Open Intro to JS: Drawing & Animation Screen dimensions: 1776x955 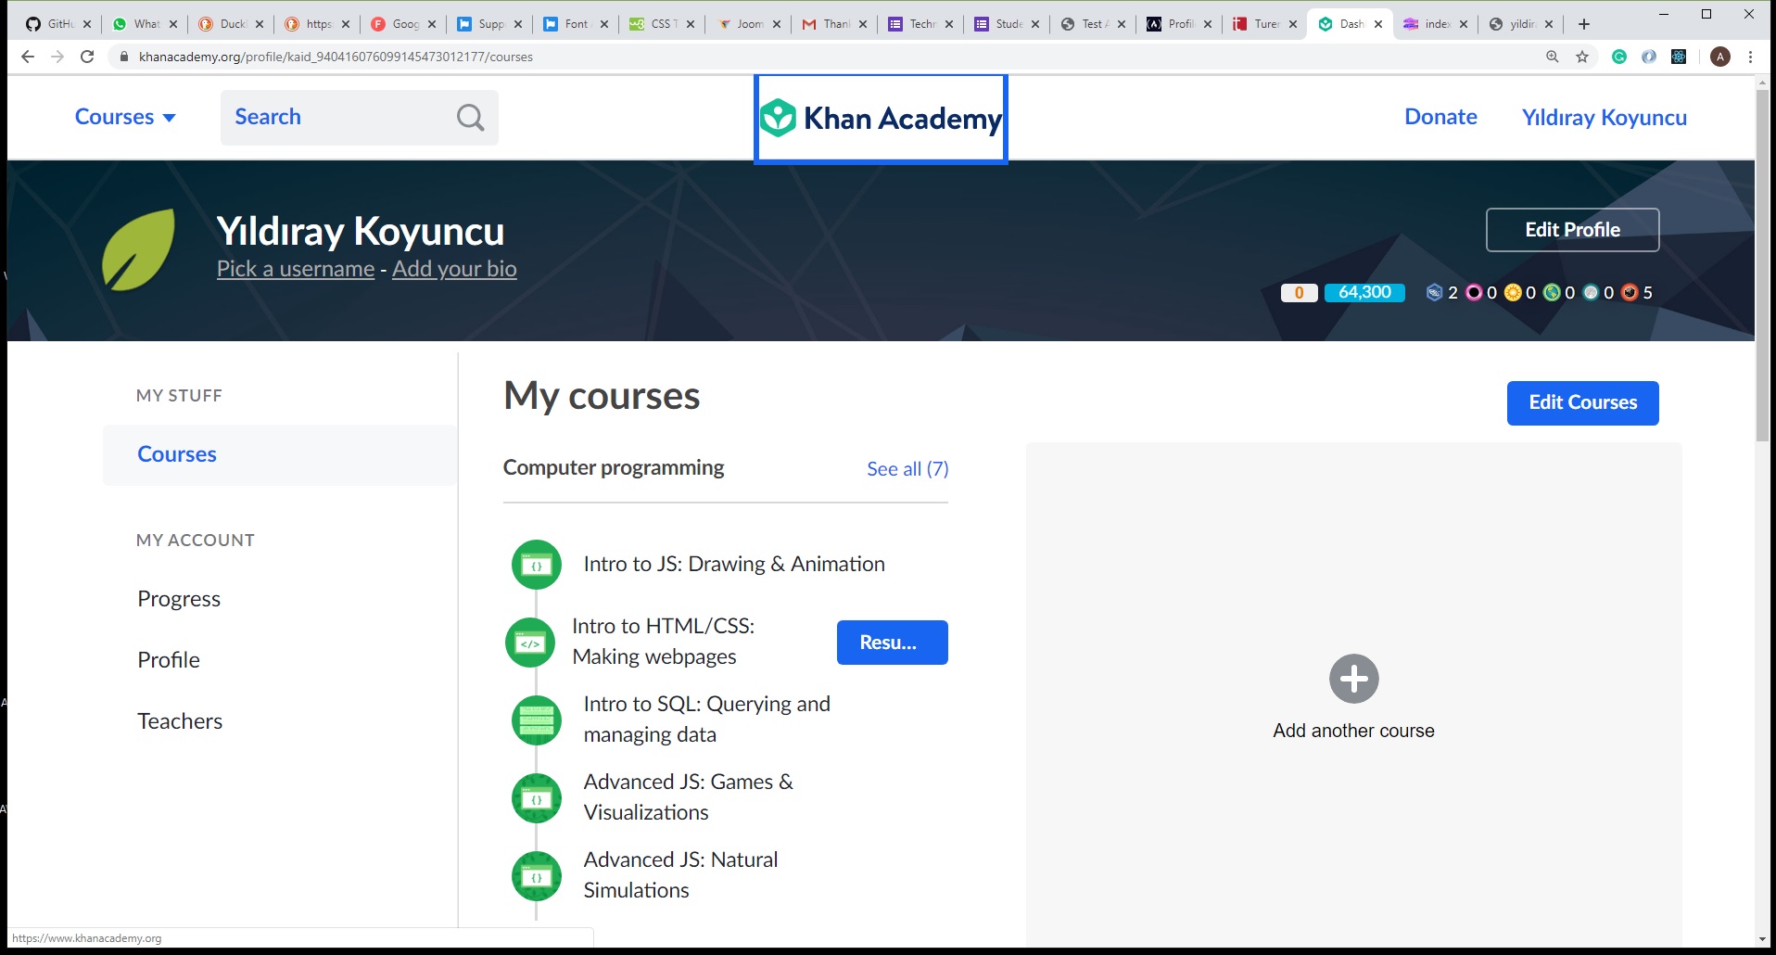[734, 564]
